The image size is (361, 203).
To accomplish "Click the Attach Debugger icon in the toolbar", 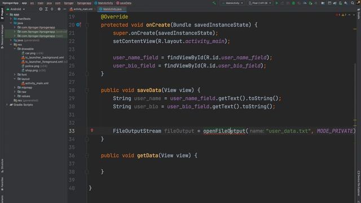I will pyautogui.click(x=311, y=3).
